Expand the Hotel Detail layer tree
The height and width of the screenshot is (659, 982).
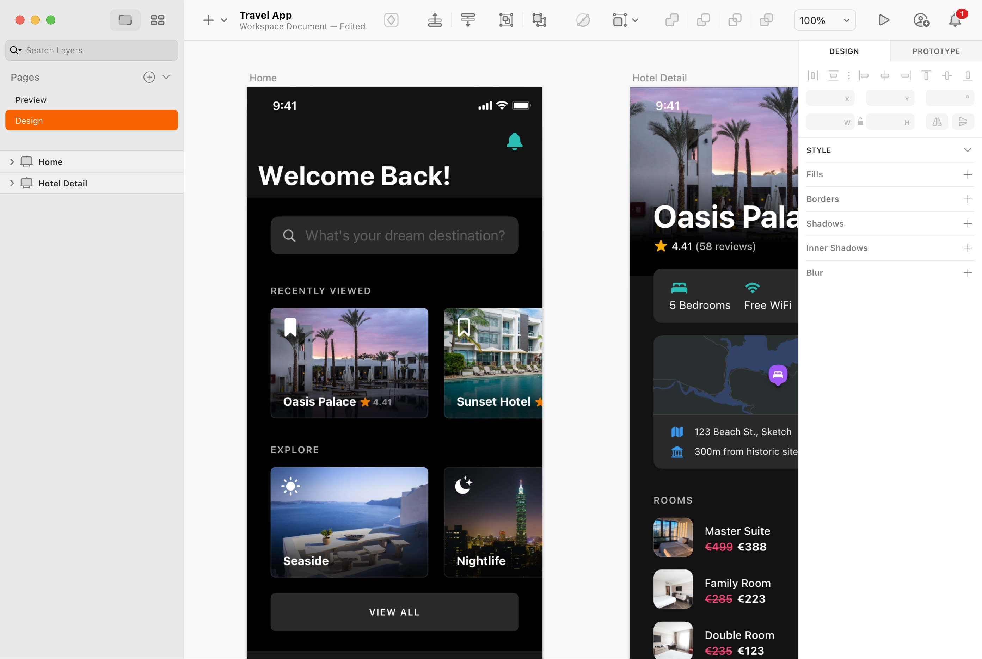coord(12,183)
